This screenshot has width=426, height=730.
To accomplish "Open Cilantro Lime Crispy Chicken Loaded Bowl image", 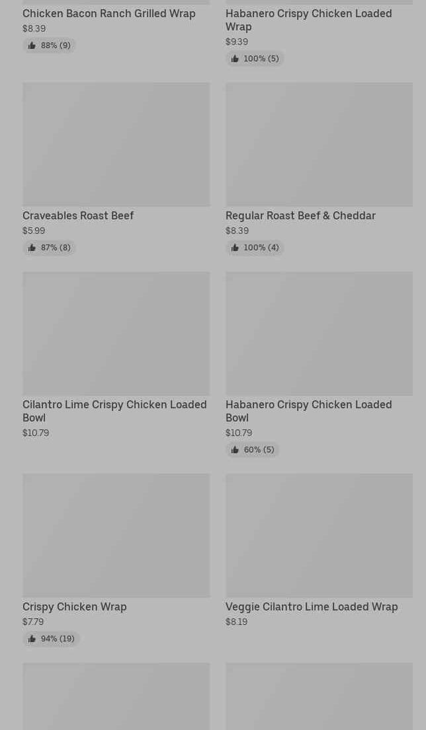I will 116,333.
